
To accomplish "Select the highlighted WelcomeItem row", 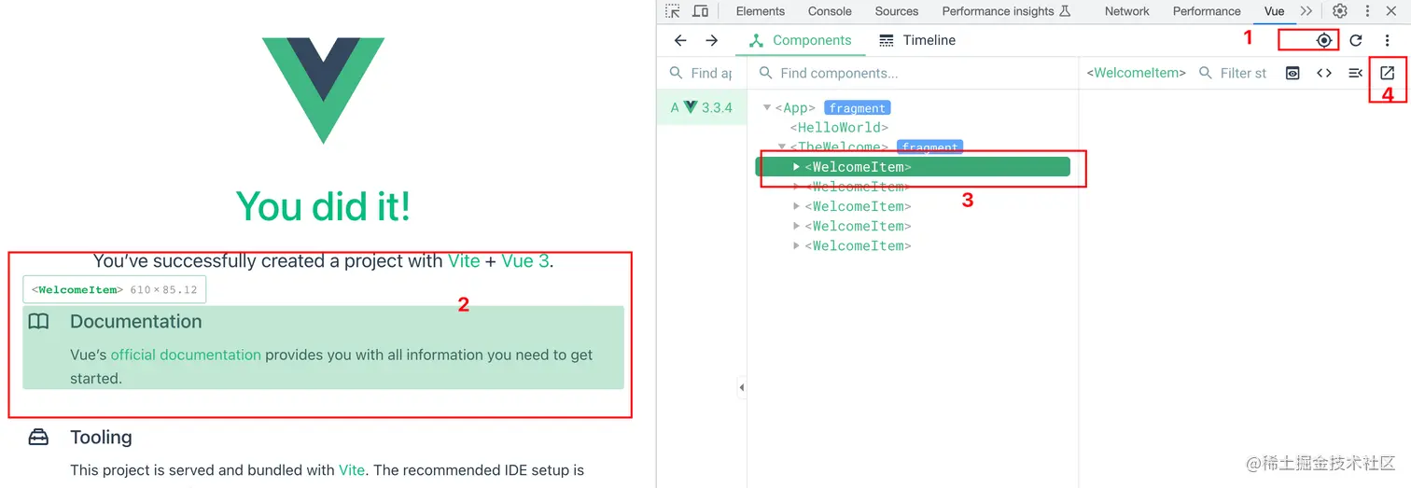I will tap(912, 167).
